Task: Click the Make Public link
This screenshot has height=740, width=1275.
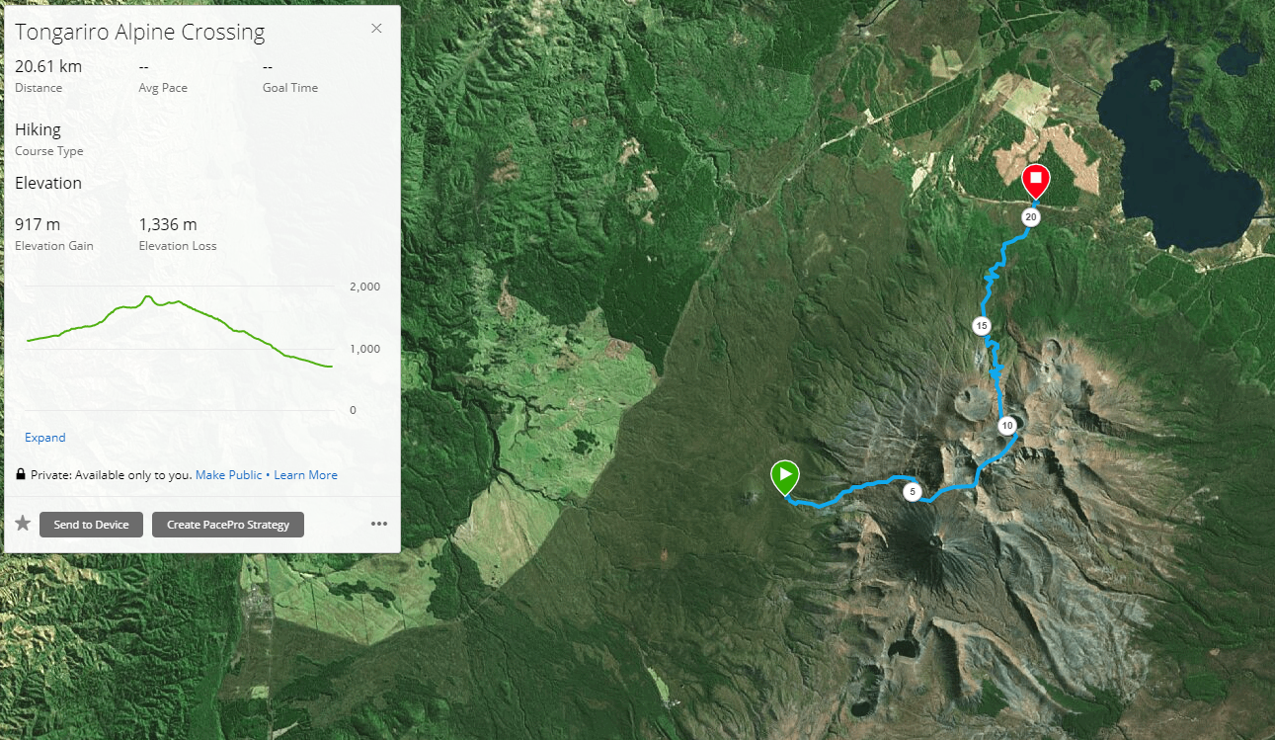Action: 229,475
